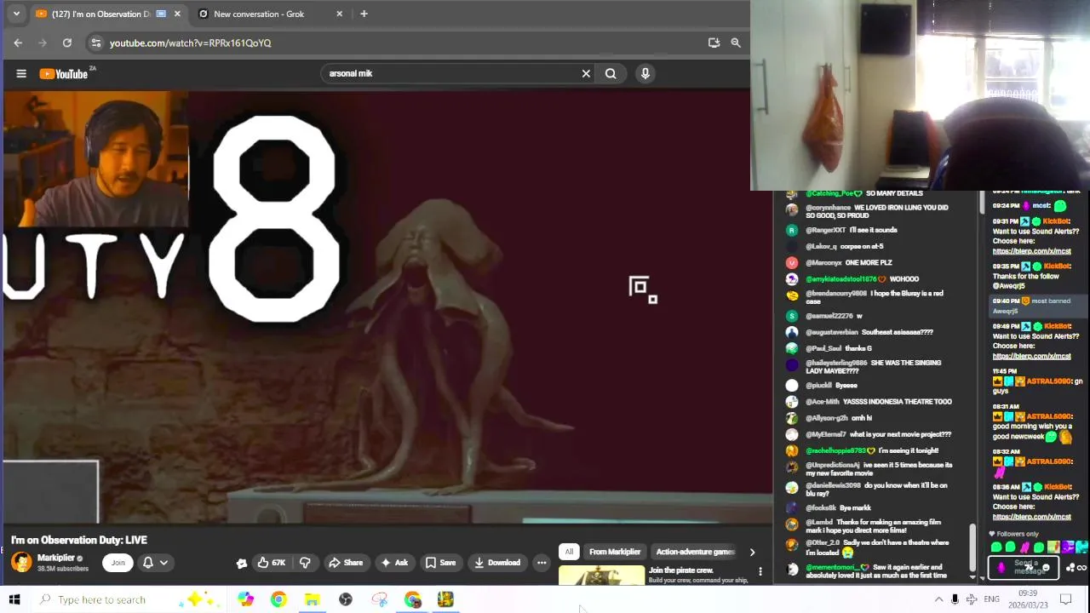Download the video
1090x613 pixels.
(x=497, y=562)
